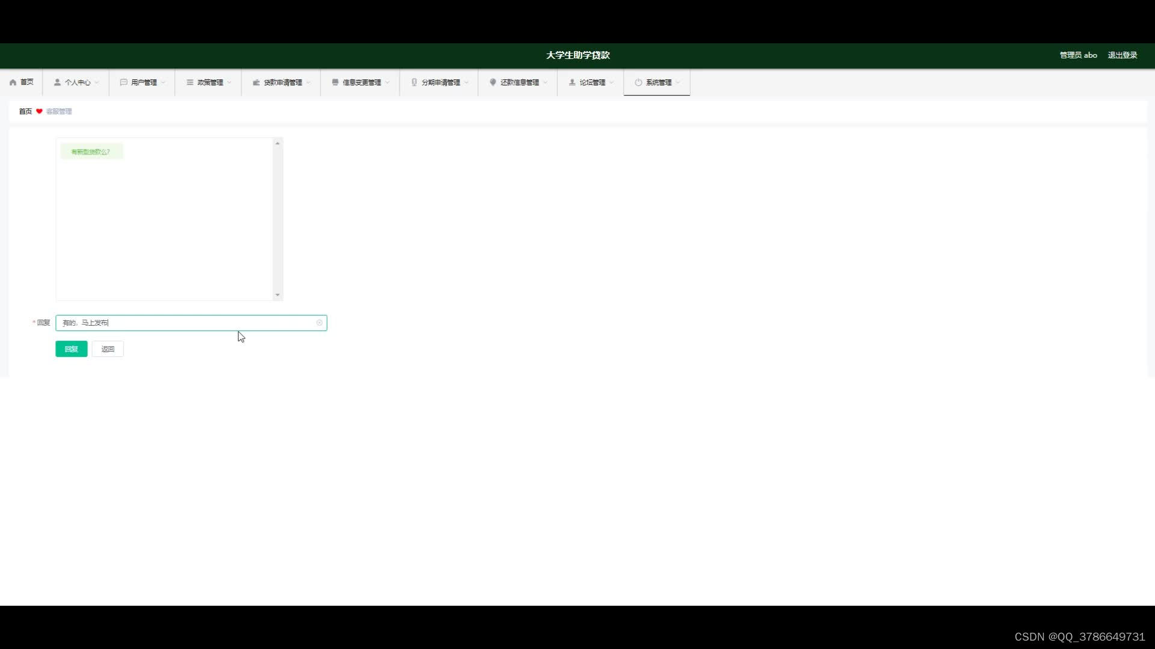Viewport: 1155px width, 649px height.
Task: Open the 论坛管理 menu
Action: (591, 82)
